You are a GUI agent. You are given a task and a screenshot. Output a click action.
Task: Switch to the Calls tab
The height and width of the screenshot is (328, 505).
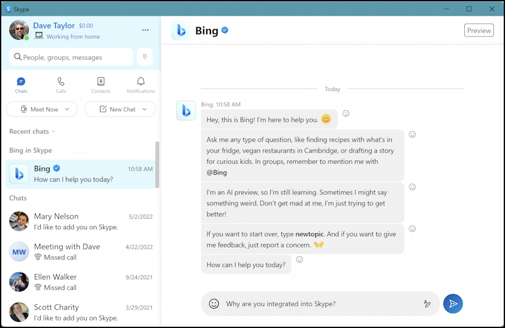[x=61, y=85]
